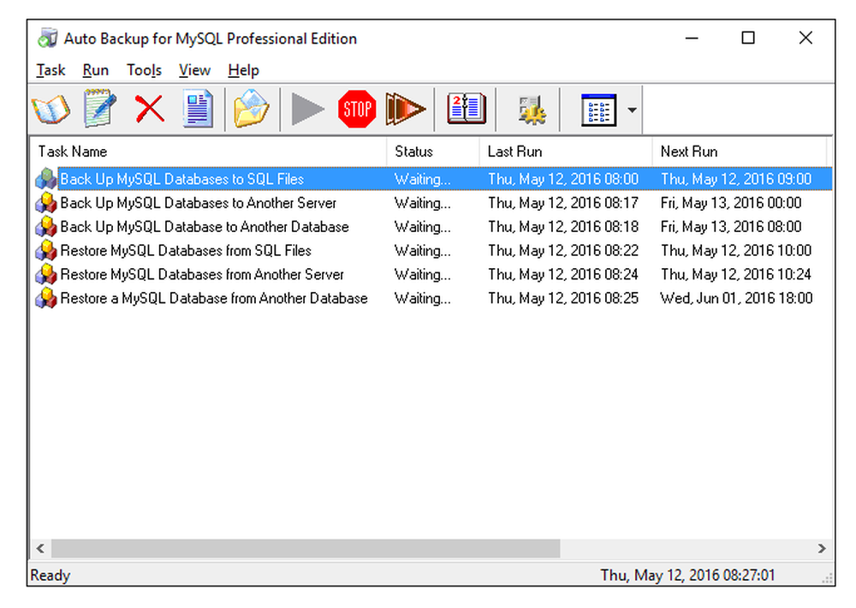Select Restore a MySQL Database from Another Database
The width and height of the screenshot is (856, 608).
(214, 298)
